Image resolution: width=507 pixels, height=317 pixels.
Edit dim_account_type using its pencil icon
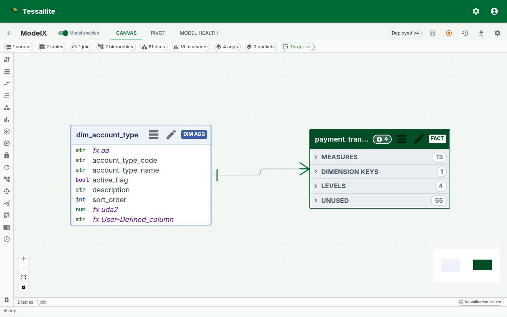coord(171,135)
